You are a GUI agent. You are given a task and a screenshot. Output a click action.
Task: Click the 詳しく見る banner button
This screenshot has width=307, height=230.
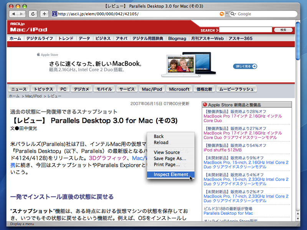coord(245,66)
